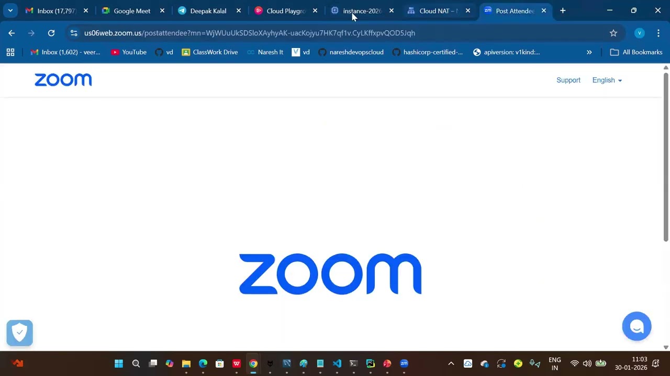Open Task View in the taskbar
This screenshot has height=376, width=670.
153,363
